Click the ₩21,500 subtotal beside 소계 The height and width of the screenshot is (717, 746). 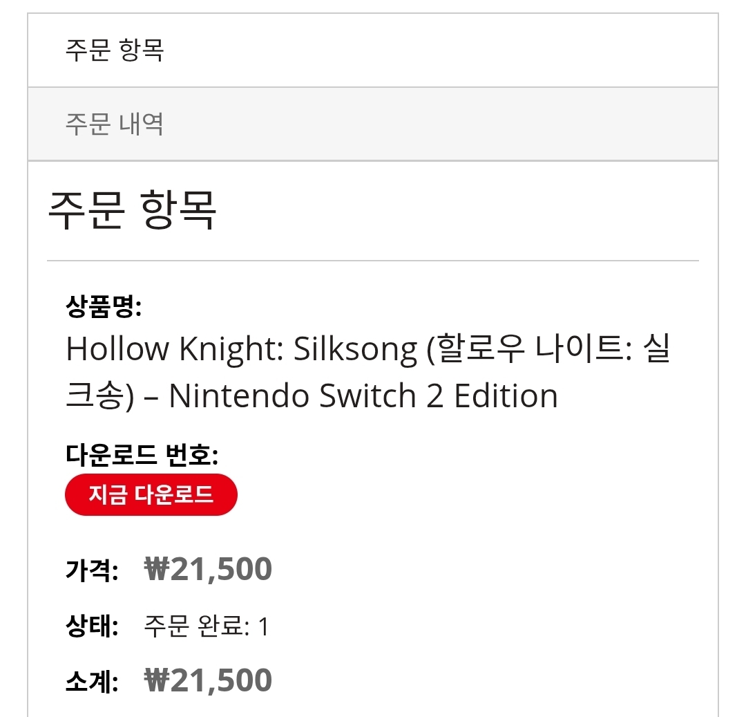point(208,681)
